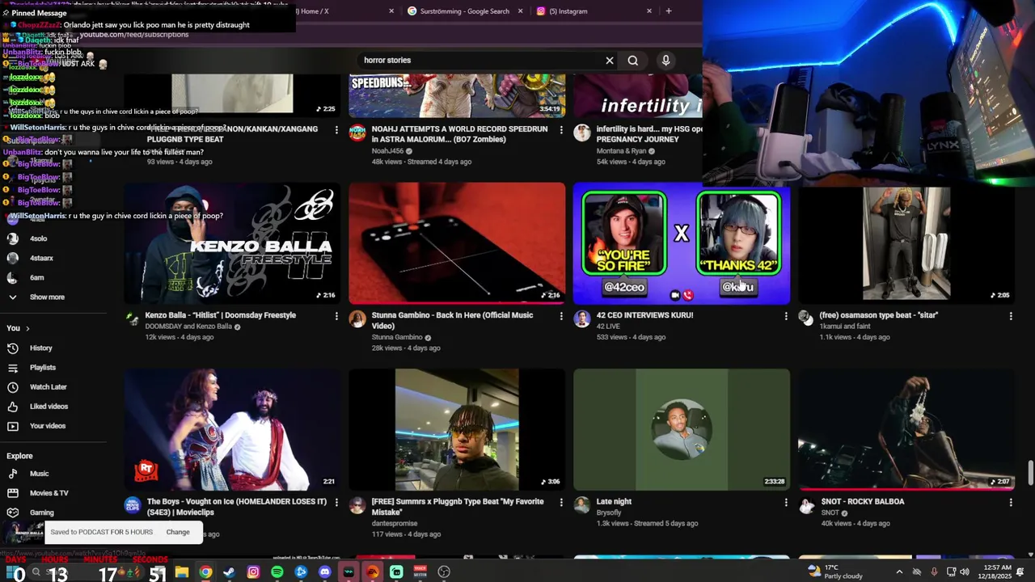Open NoahJ456 channel avatar
The height and width of the screenshot is (582, 1035).
pos(357,133)
